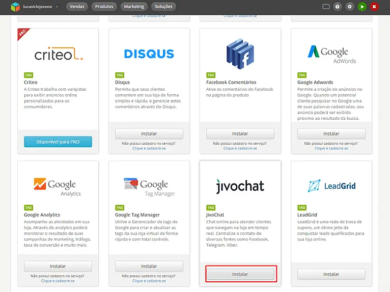Click the Facebook Comentários logo

coord(240,54)
